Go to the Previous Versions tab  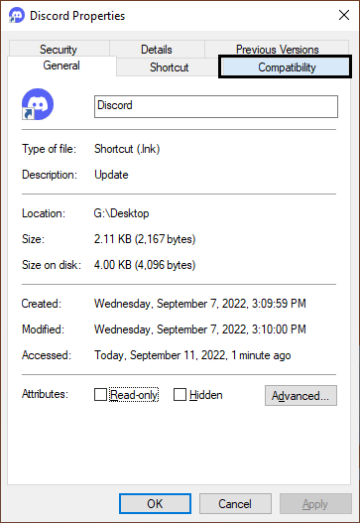(277, 49)
